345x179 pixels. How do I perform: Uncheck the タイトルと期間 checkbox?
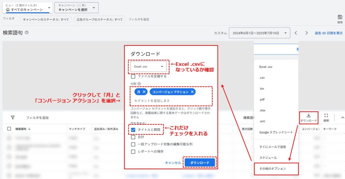click(133, 130)
